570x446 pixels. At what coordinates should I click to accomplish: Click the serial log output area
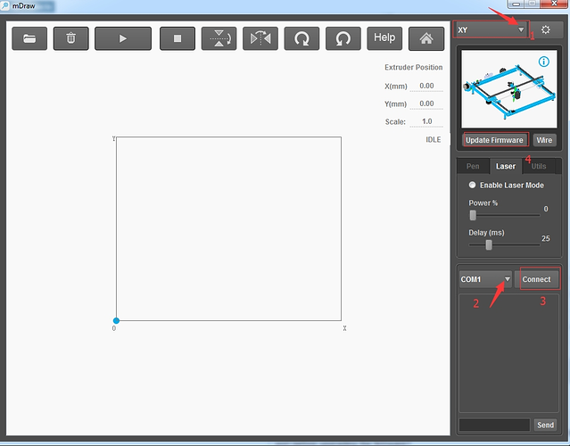tap(508, 353)
